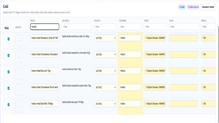This screenshot has width=219, height=123.
Task: Click the Type filter field
Action: 155,27
